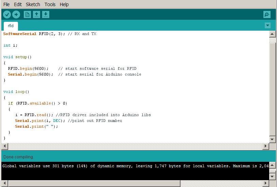277x187 pixels.
Task: Open the Sketch menu
Action: coord(33,4)
